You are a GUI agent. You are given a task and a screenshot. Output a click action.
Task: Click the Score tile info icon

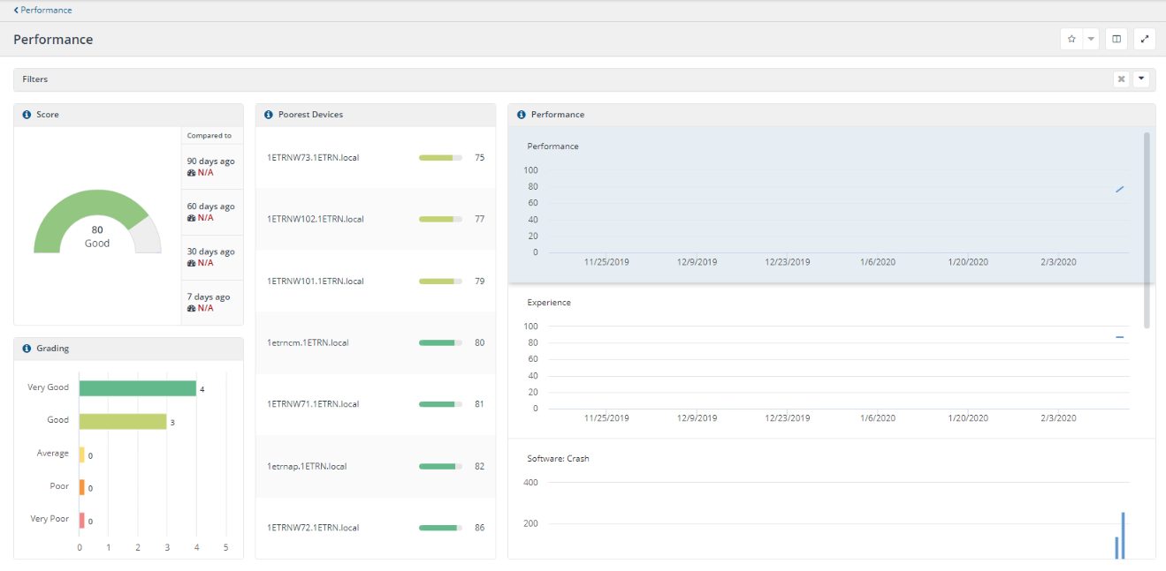27,115
